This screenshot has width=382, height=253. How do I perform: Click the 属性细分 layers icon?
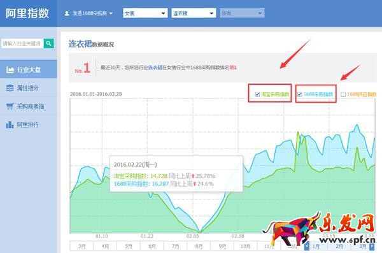(10, 88)
